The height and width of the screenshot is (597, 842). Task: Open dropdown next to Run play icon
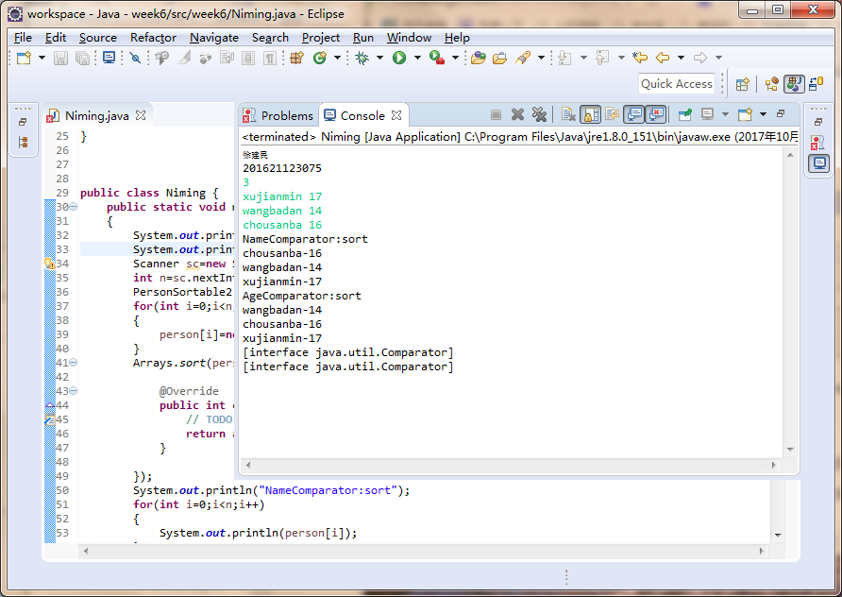click(x=417, y=58)
